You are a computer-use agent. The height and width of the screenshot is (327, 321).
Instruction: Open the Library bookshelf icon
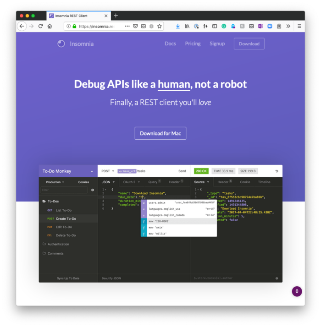click(x=187, y=26)
